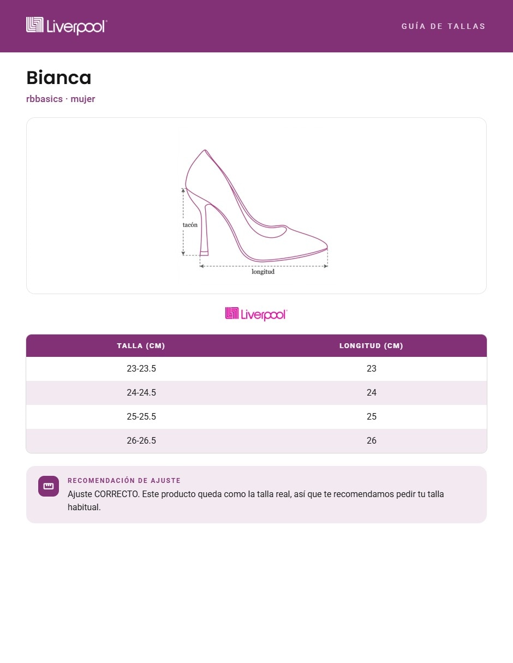Select size row 26-26.5
Image resolution: width=513 pixels, height=663 pixels.
pyautogui.click(x=256, y=441)
